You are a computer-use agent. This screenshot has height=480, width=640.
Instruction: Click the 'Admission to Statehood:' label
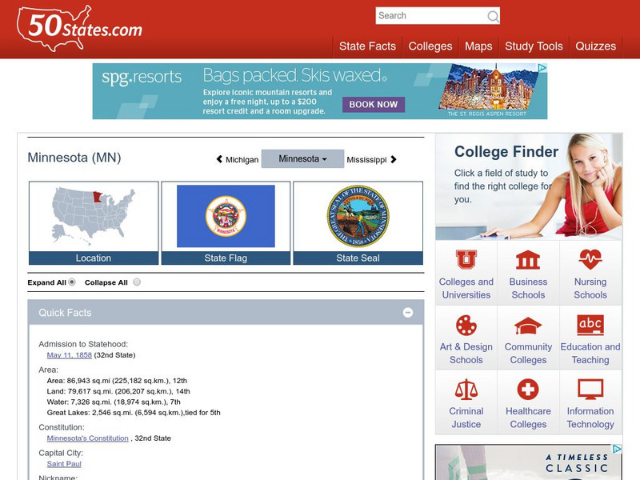click(83, 344)
